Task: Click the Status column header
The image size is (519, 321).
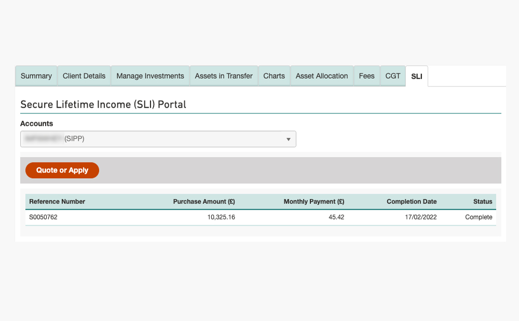Action: [483, 201]
